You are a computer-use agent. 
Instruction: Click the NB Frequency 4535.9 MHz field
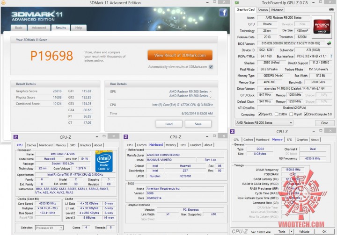tap(313, 158)
